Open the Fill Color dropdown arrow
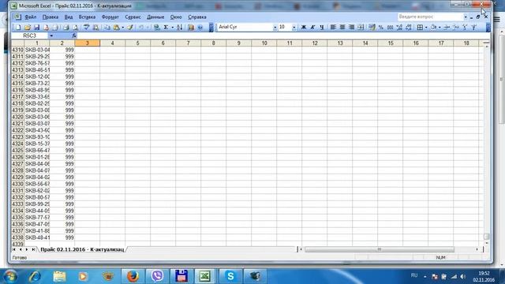 pos(440,28)
